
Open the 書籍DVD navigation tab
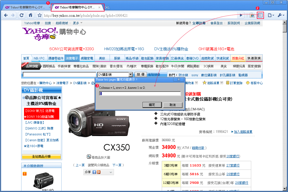(x=192, y=58)
